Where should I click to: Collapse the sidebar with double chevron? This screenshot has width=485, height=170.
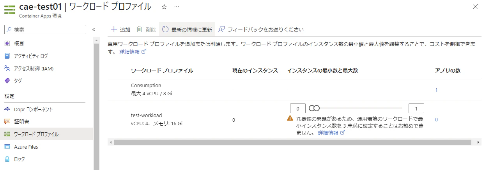94,30
